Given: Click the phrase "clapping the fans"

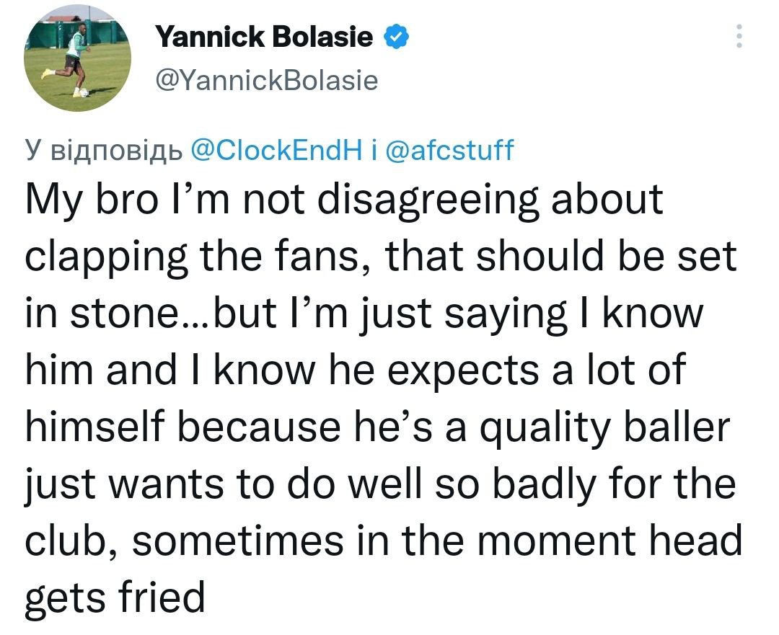Looking at the screenshot, I should pos(196,257).
